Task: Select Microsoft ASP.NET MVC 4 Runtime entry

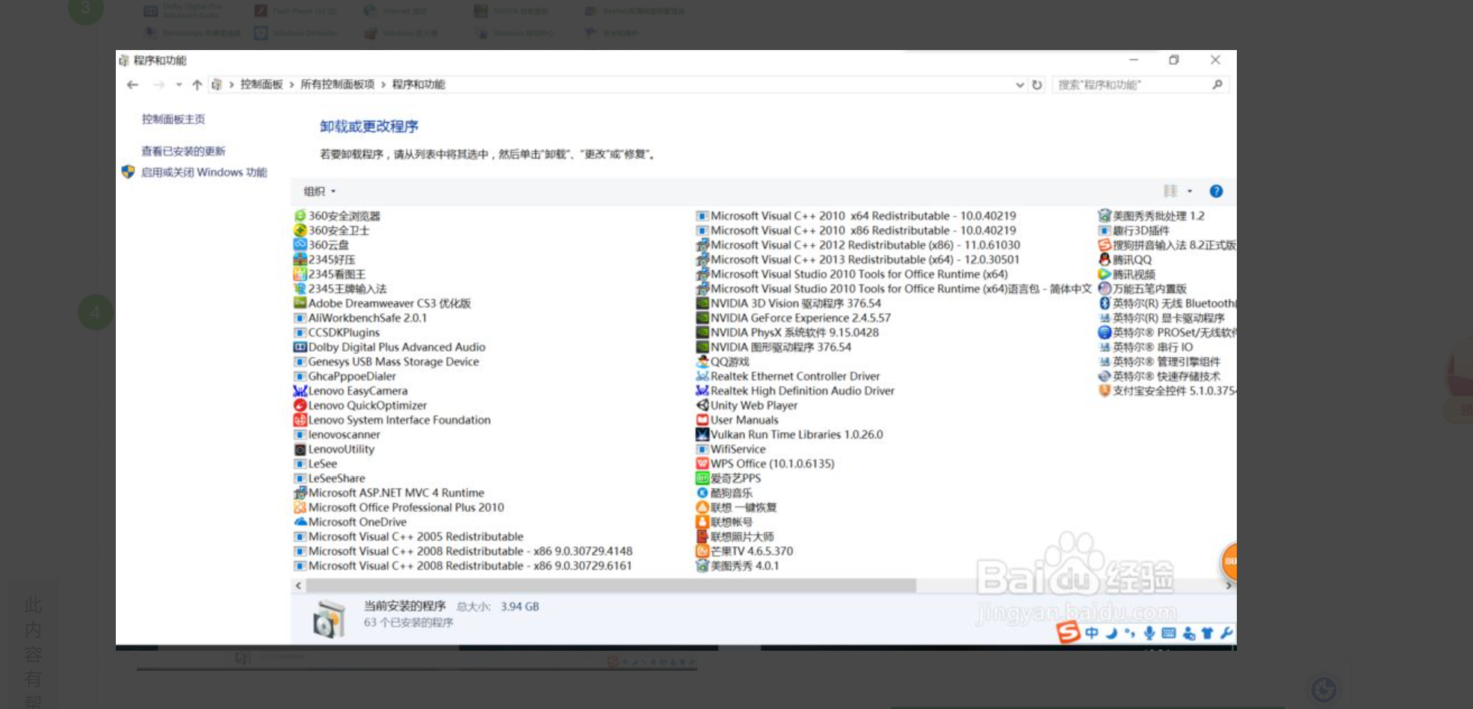Action: (389, 492)
